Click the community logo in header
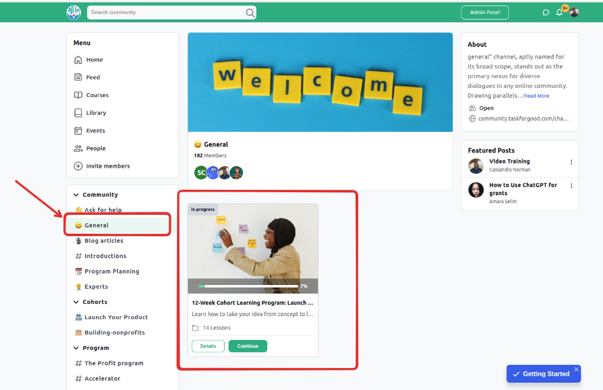Screen dimensions: 603x390 73,12
